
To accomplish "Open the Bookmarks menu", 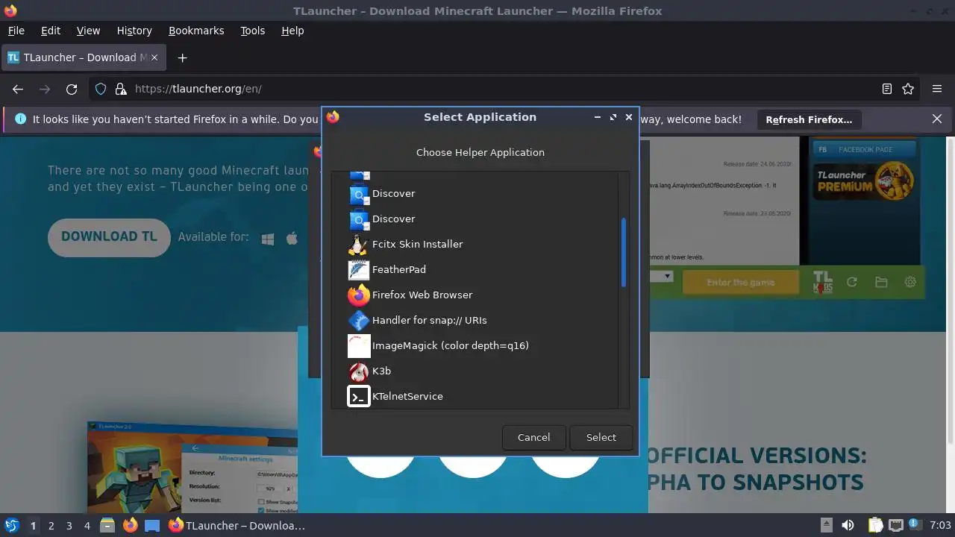I will (196, 31).
